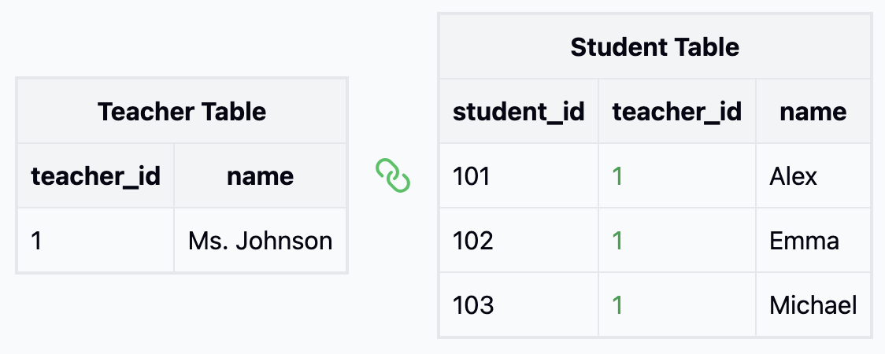This screenshot has height=354, width=885.
Task: Click the green chain link icon
Action: [x=393, y=175]
